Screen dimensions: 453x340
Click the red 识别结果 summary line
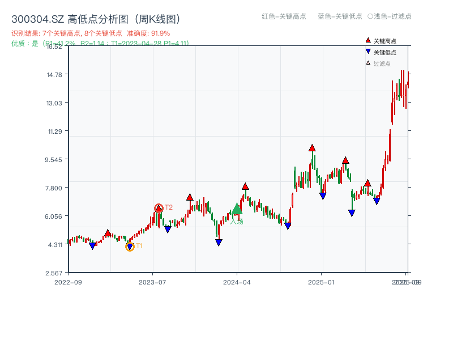(91, 33)
